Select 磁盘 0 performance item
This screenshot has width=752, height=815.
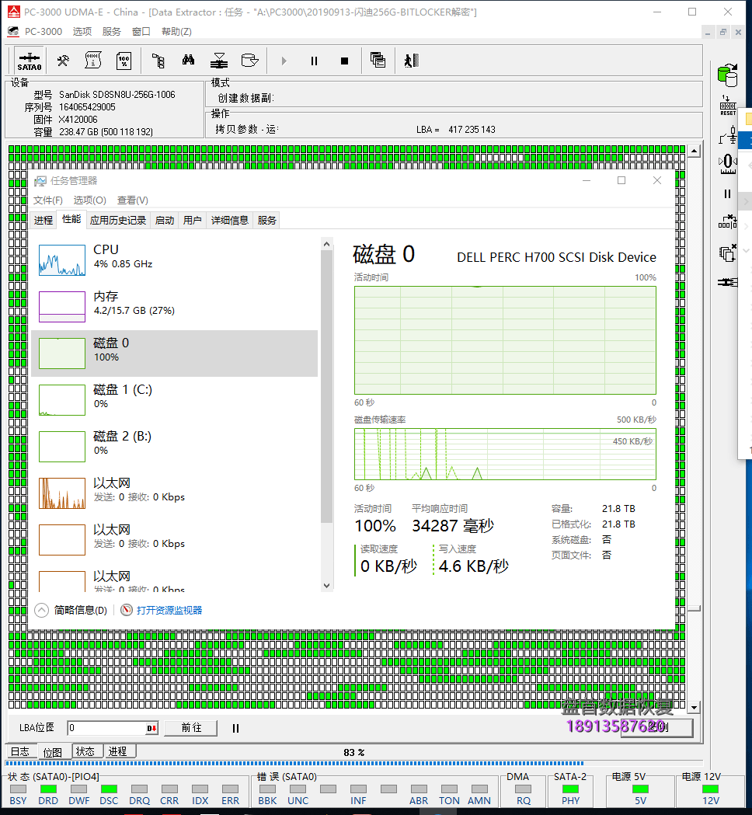[175, 354]
